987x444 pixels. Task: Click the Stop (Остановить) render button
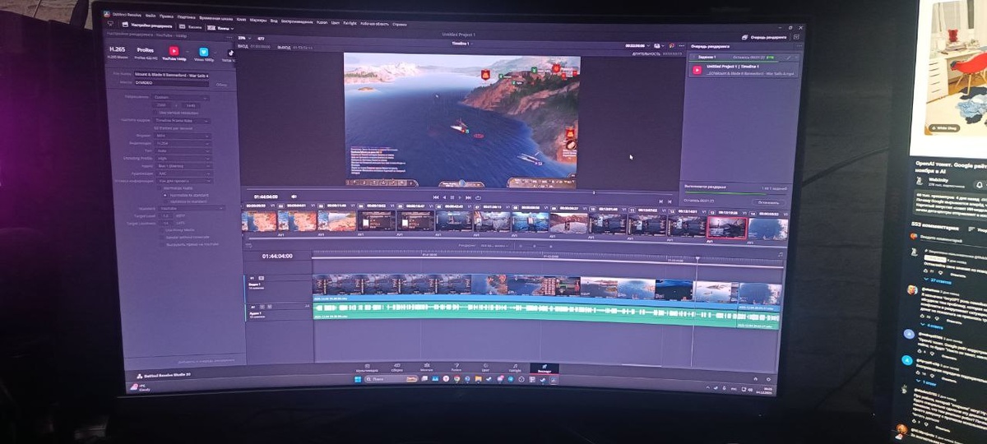767,201
